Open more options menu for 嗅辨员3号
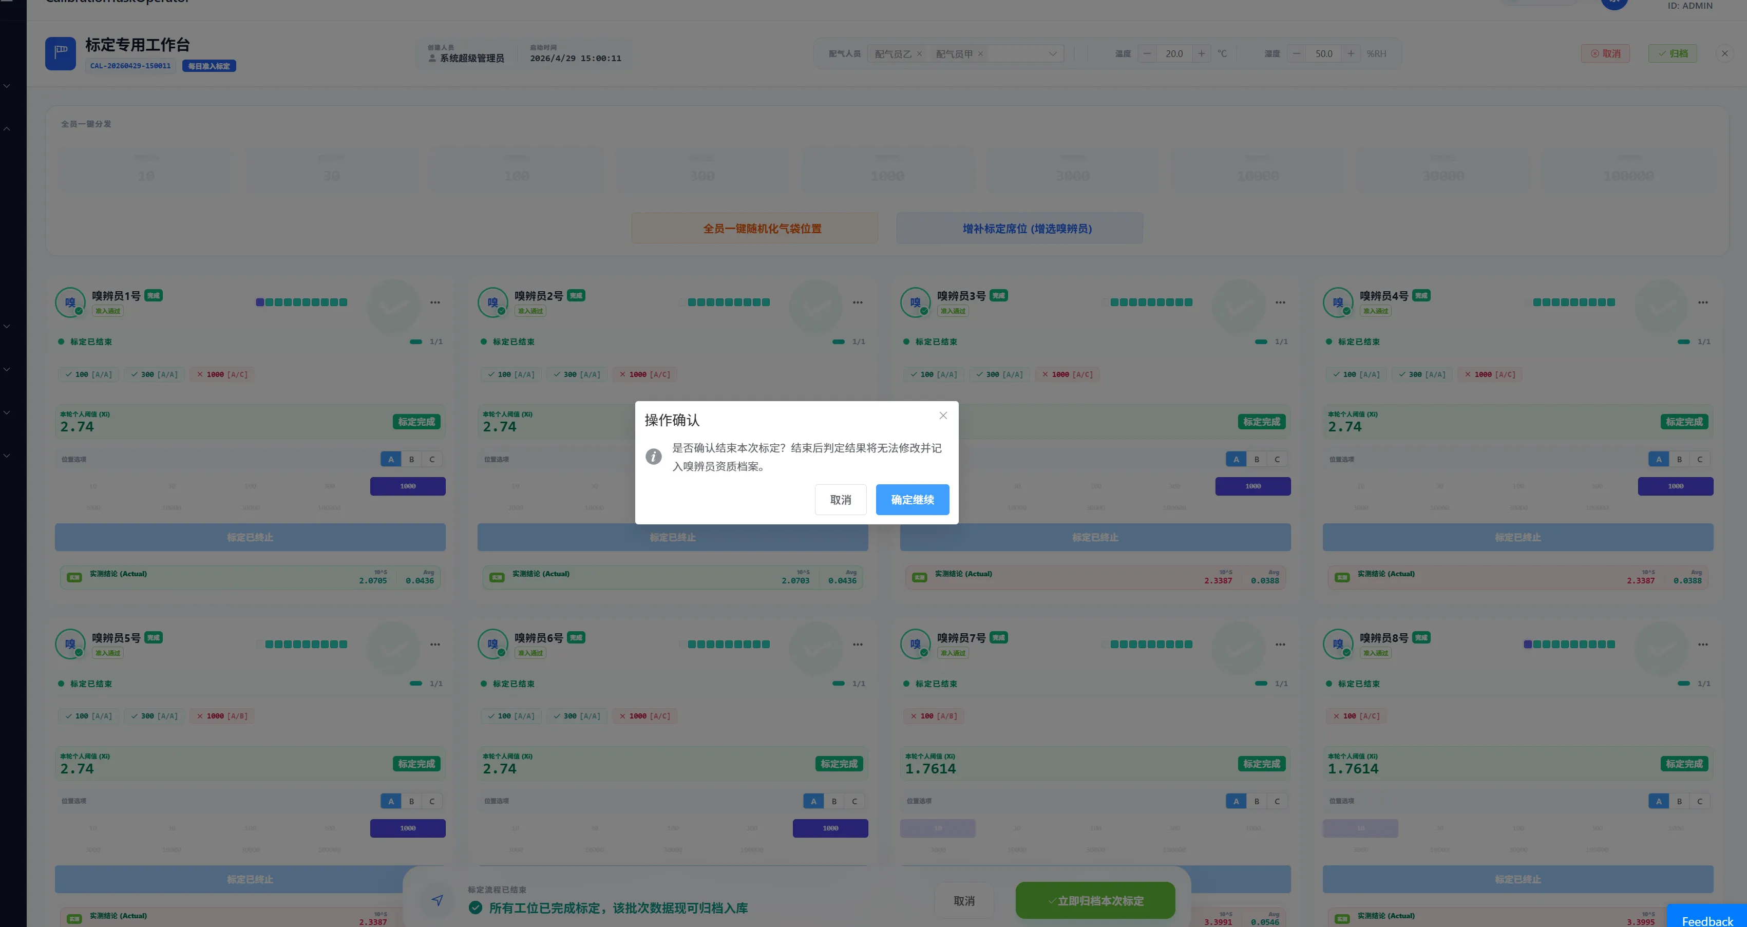Viewport: 1747px width, 927px height. click(x=1280, y=302)
